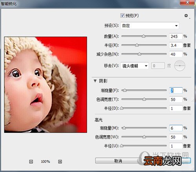
Task: Zoom out preview with minus icon
Action: click(31, 162)
